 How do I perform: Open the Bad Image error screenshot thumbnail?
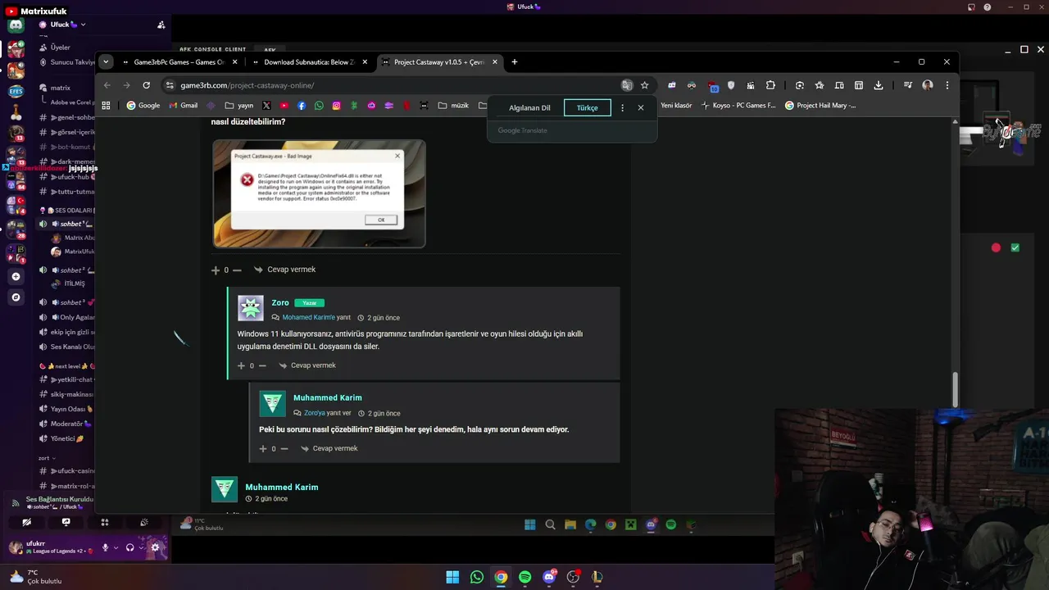[x=319, y=193]
